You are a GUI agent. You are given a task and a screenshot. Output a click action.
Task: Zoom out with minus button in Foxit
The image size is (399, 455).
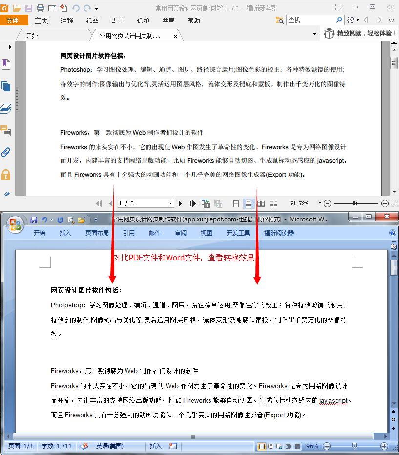coord(327,204)
